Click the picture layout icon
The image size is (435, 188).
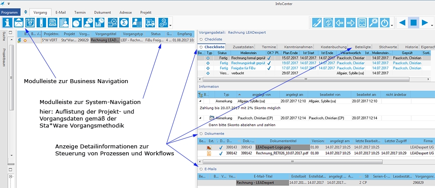point(362,23)
